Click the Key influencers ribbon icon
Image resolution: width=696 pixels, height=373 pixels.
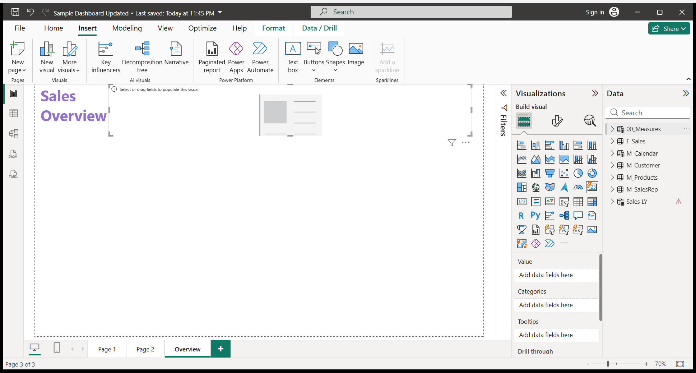click(106, 57)
